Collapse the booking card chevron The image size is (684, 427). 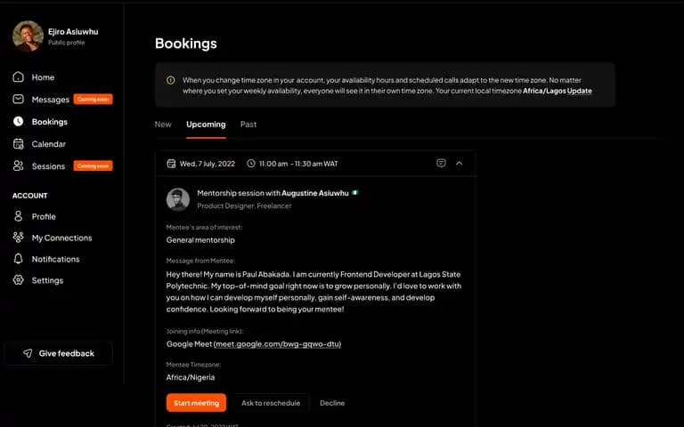[459, 164]
